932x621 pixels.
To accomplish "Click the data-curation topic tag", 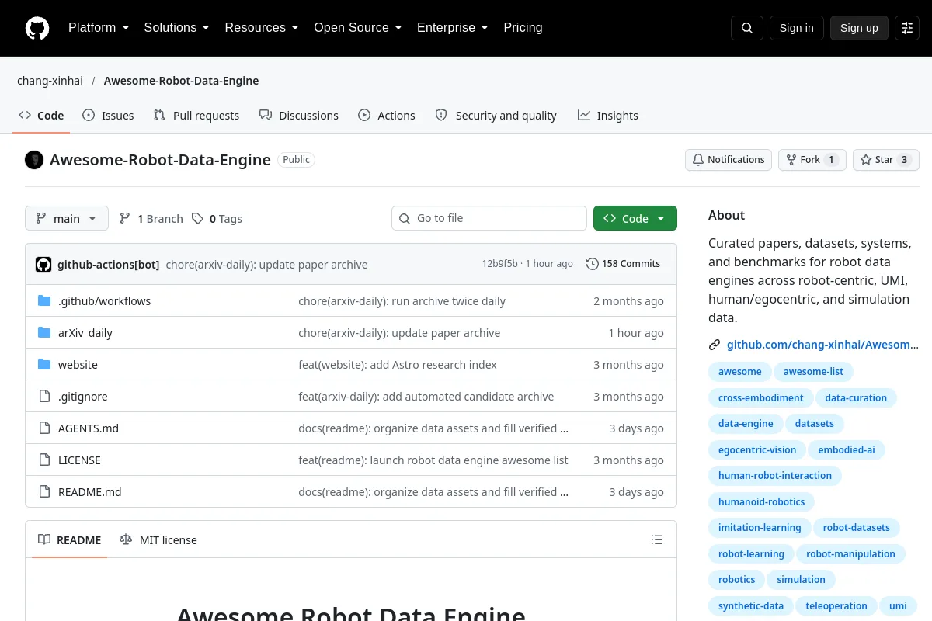I will pos(856,398).
